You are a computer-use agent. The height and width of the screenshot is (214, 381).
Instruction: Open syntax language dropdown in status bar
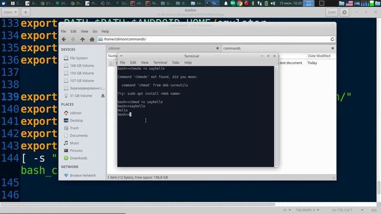point(287,210)
